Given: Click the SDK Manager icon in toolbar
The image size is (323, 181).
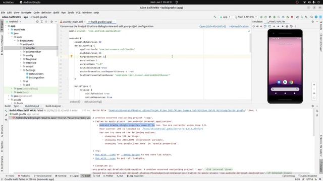Looking at the screenshot, I should [306, 17].
